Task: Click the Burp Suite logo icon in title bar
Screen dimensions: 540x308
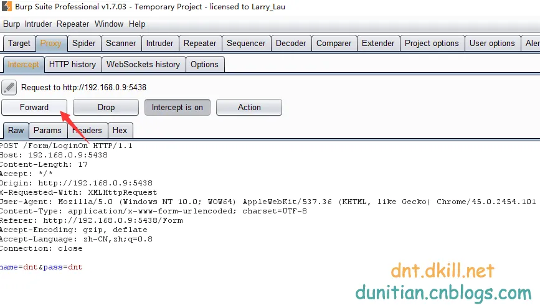Action: [7, 6]
